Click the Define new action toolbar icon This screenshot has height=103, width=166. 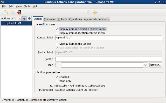pos(6,12)
